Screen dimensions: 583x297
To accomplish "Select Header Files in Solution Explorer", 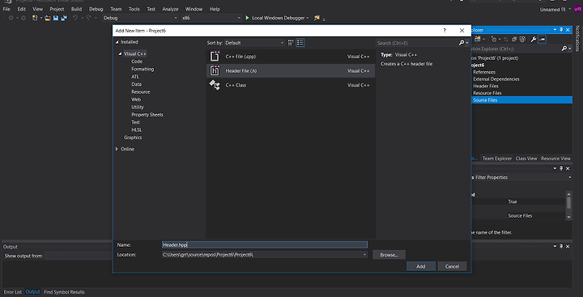I will [x=486, y=86].
